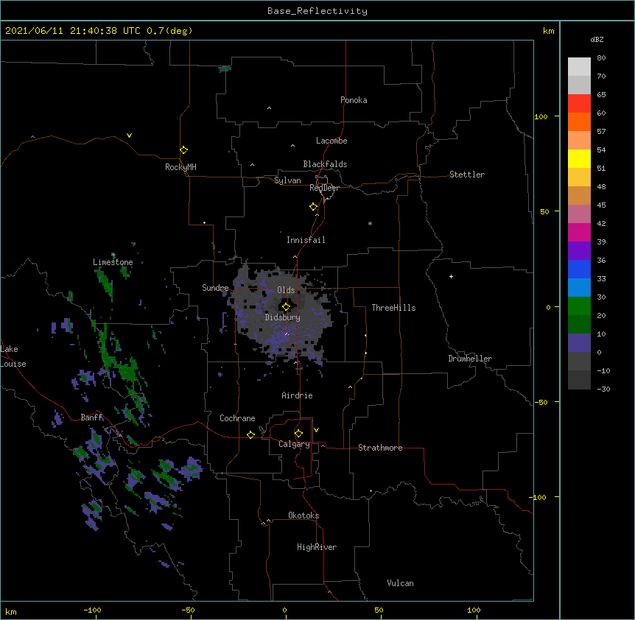Click the HighRiver label
This screenshot has height=620, width=635.
pos(317,547)
